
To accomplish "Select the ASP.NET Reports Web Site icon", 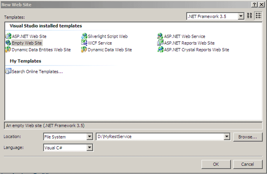I will (x=160, y=43).
